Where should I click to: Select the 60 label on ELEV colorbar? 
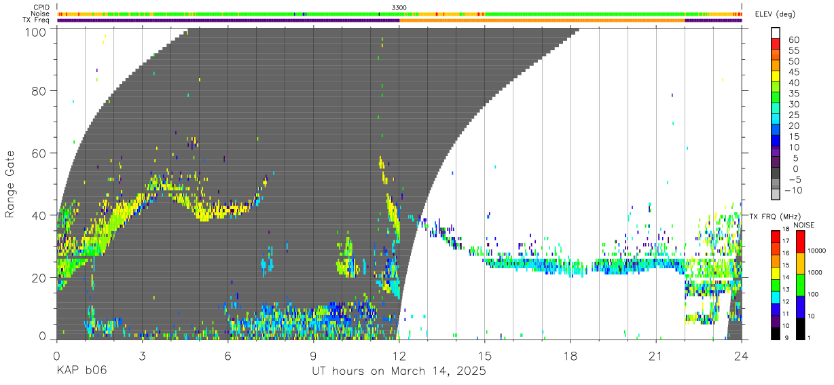pyautogui.click(x=793, y=40)
